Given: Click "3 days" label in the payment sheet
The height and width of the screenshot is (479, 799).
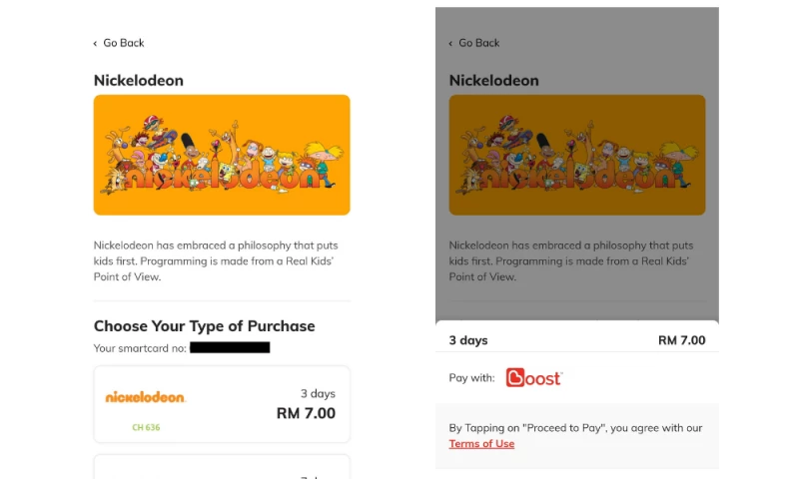Looking at the screenshot, I should [468, 340].
